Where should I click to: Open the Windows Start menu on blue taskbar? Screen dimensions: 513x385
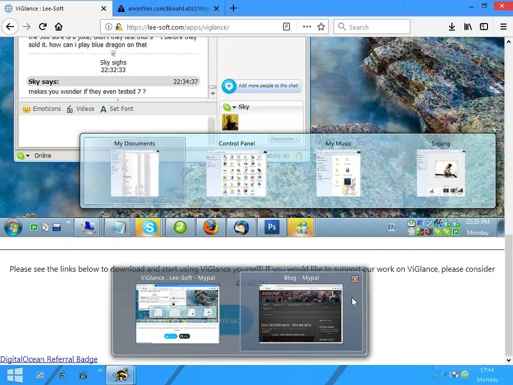[x=15, y=375]
